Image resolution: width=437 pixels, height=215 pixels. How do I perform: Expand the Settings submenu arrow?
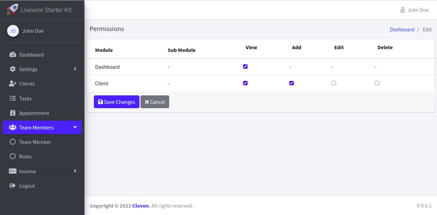(x=75, y=69)
